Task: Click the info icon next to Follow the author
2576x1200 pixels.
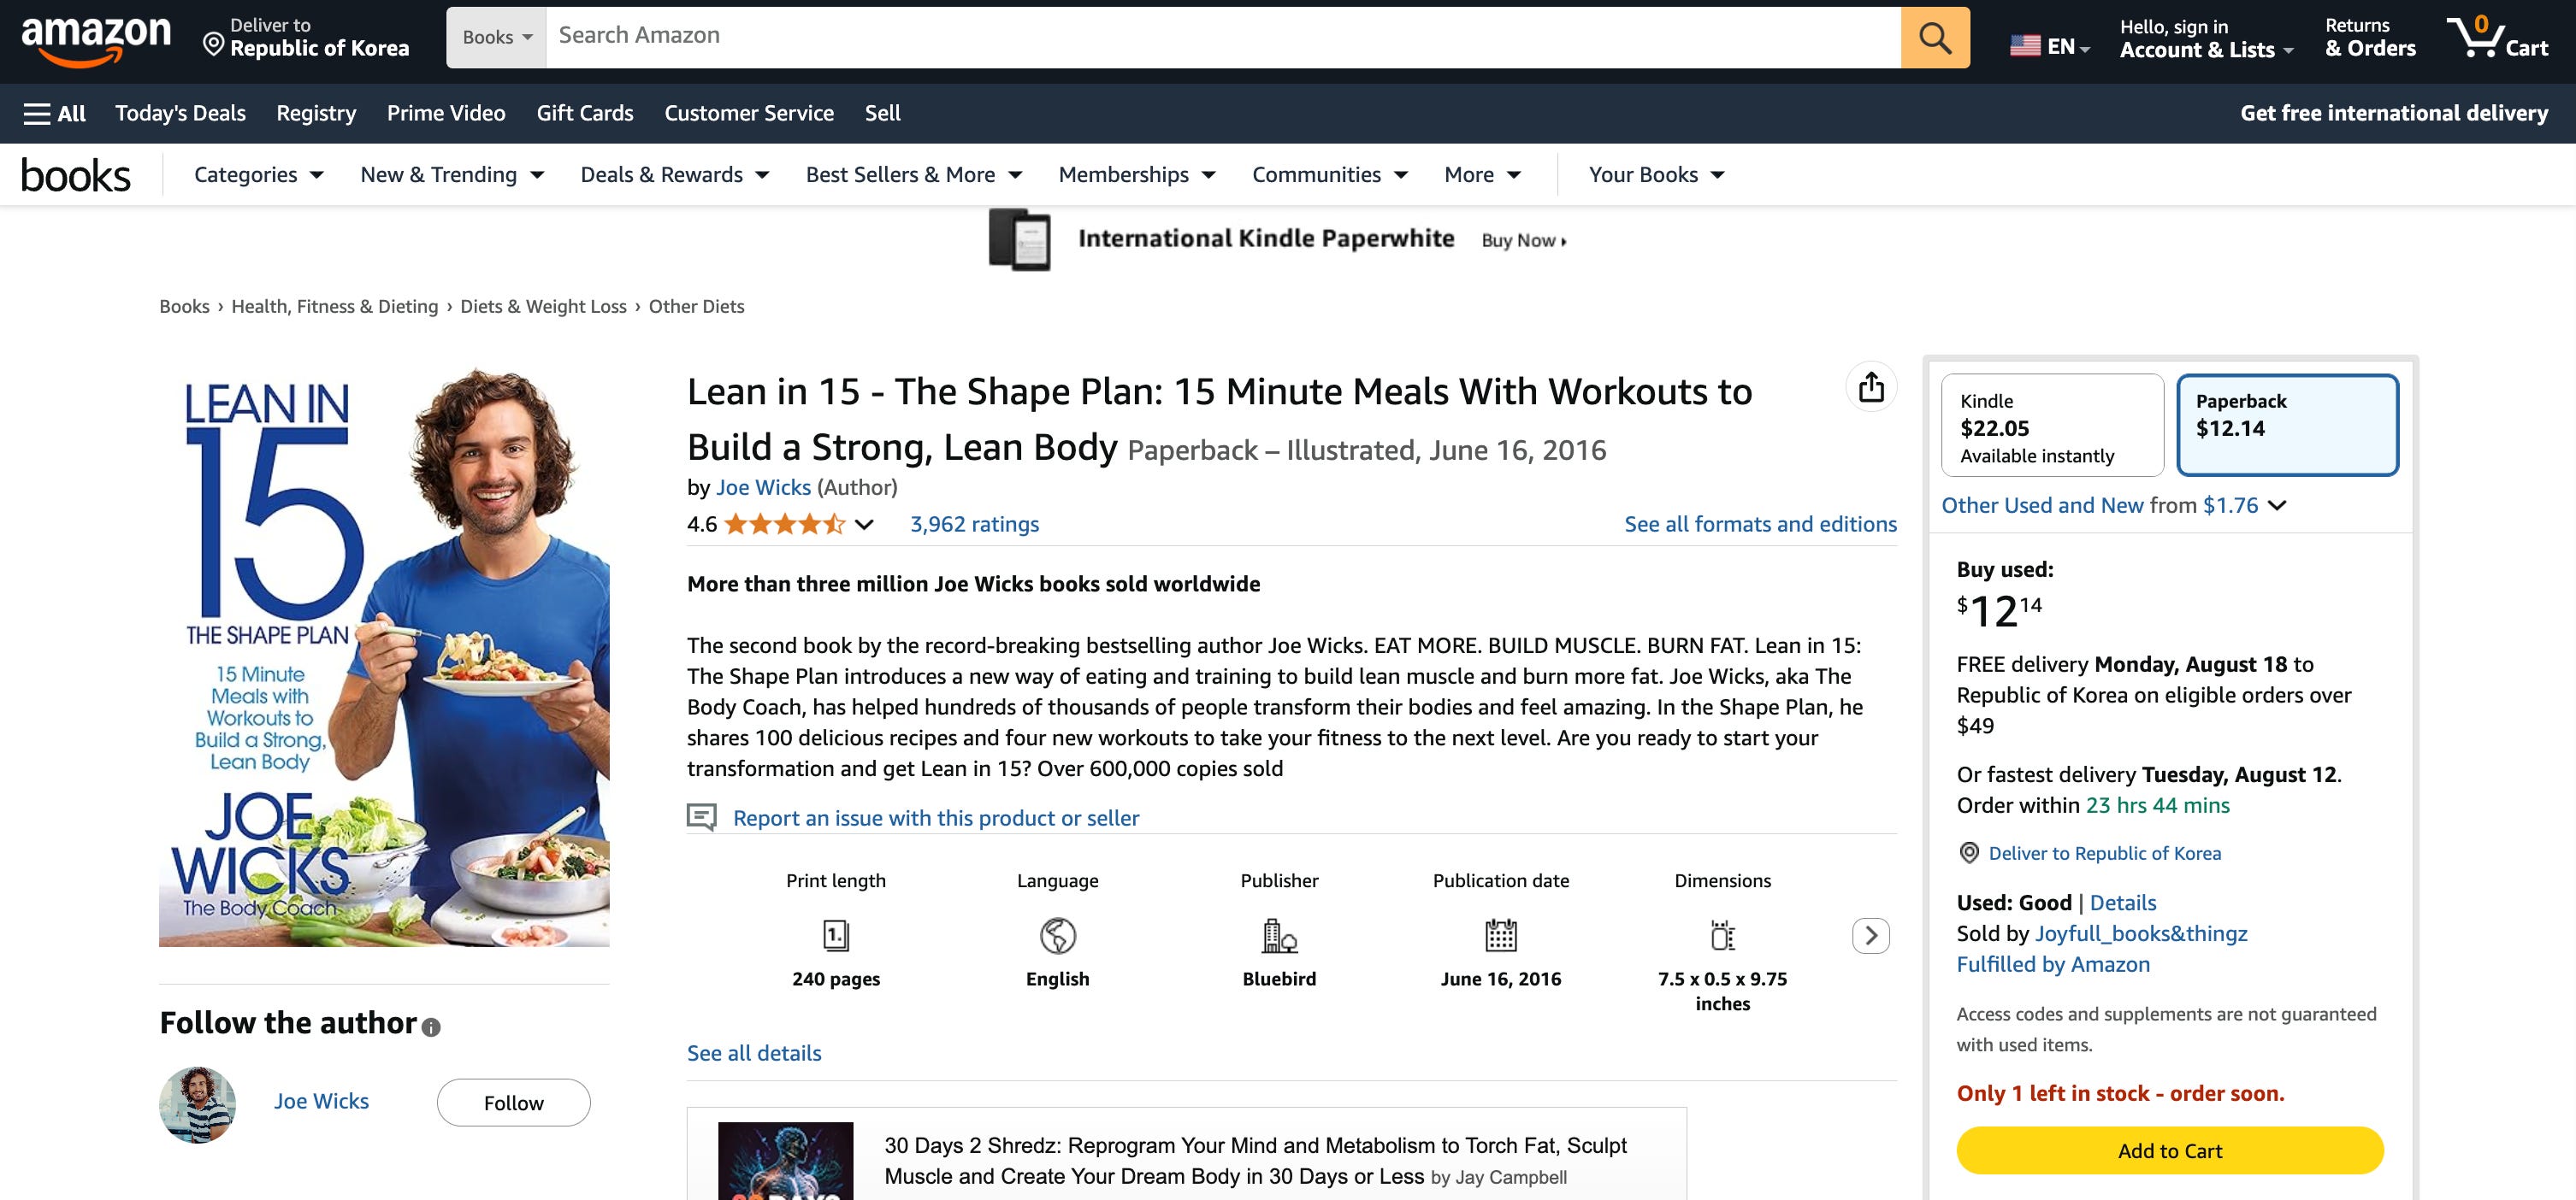Action: pyautogui.click(x=431, y=1027)
